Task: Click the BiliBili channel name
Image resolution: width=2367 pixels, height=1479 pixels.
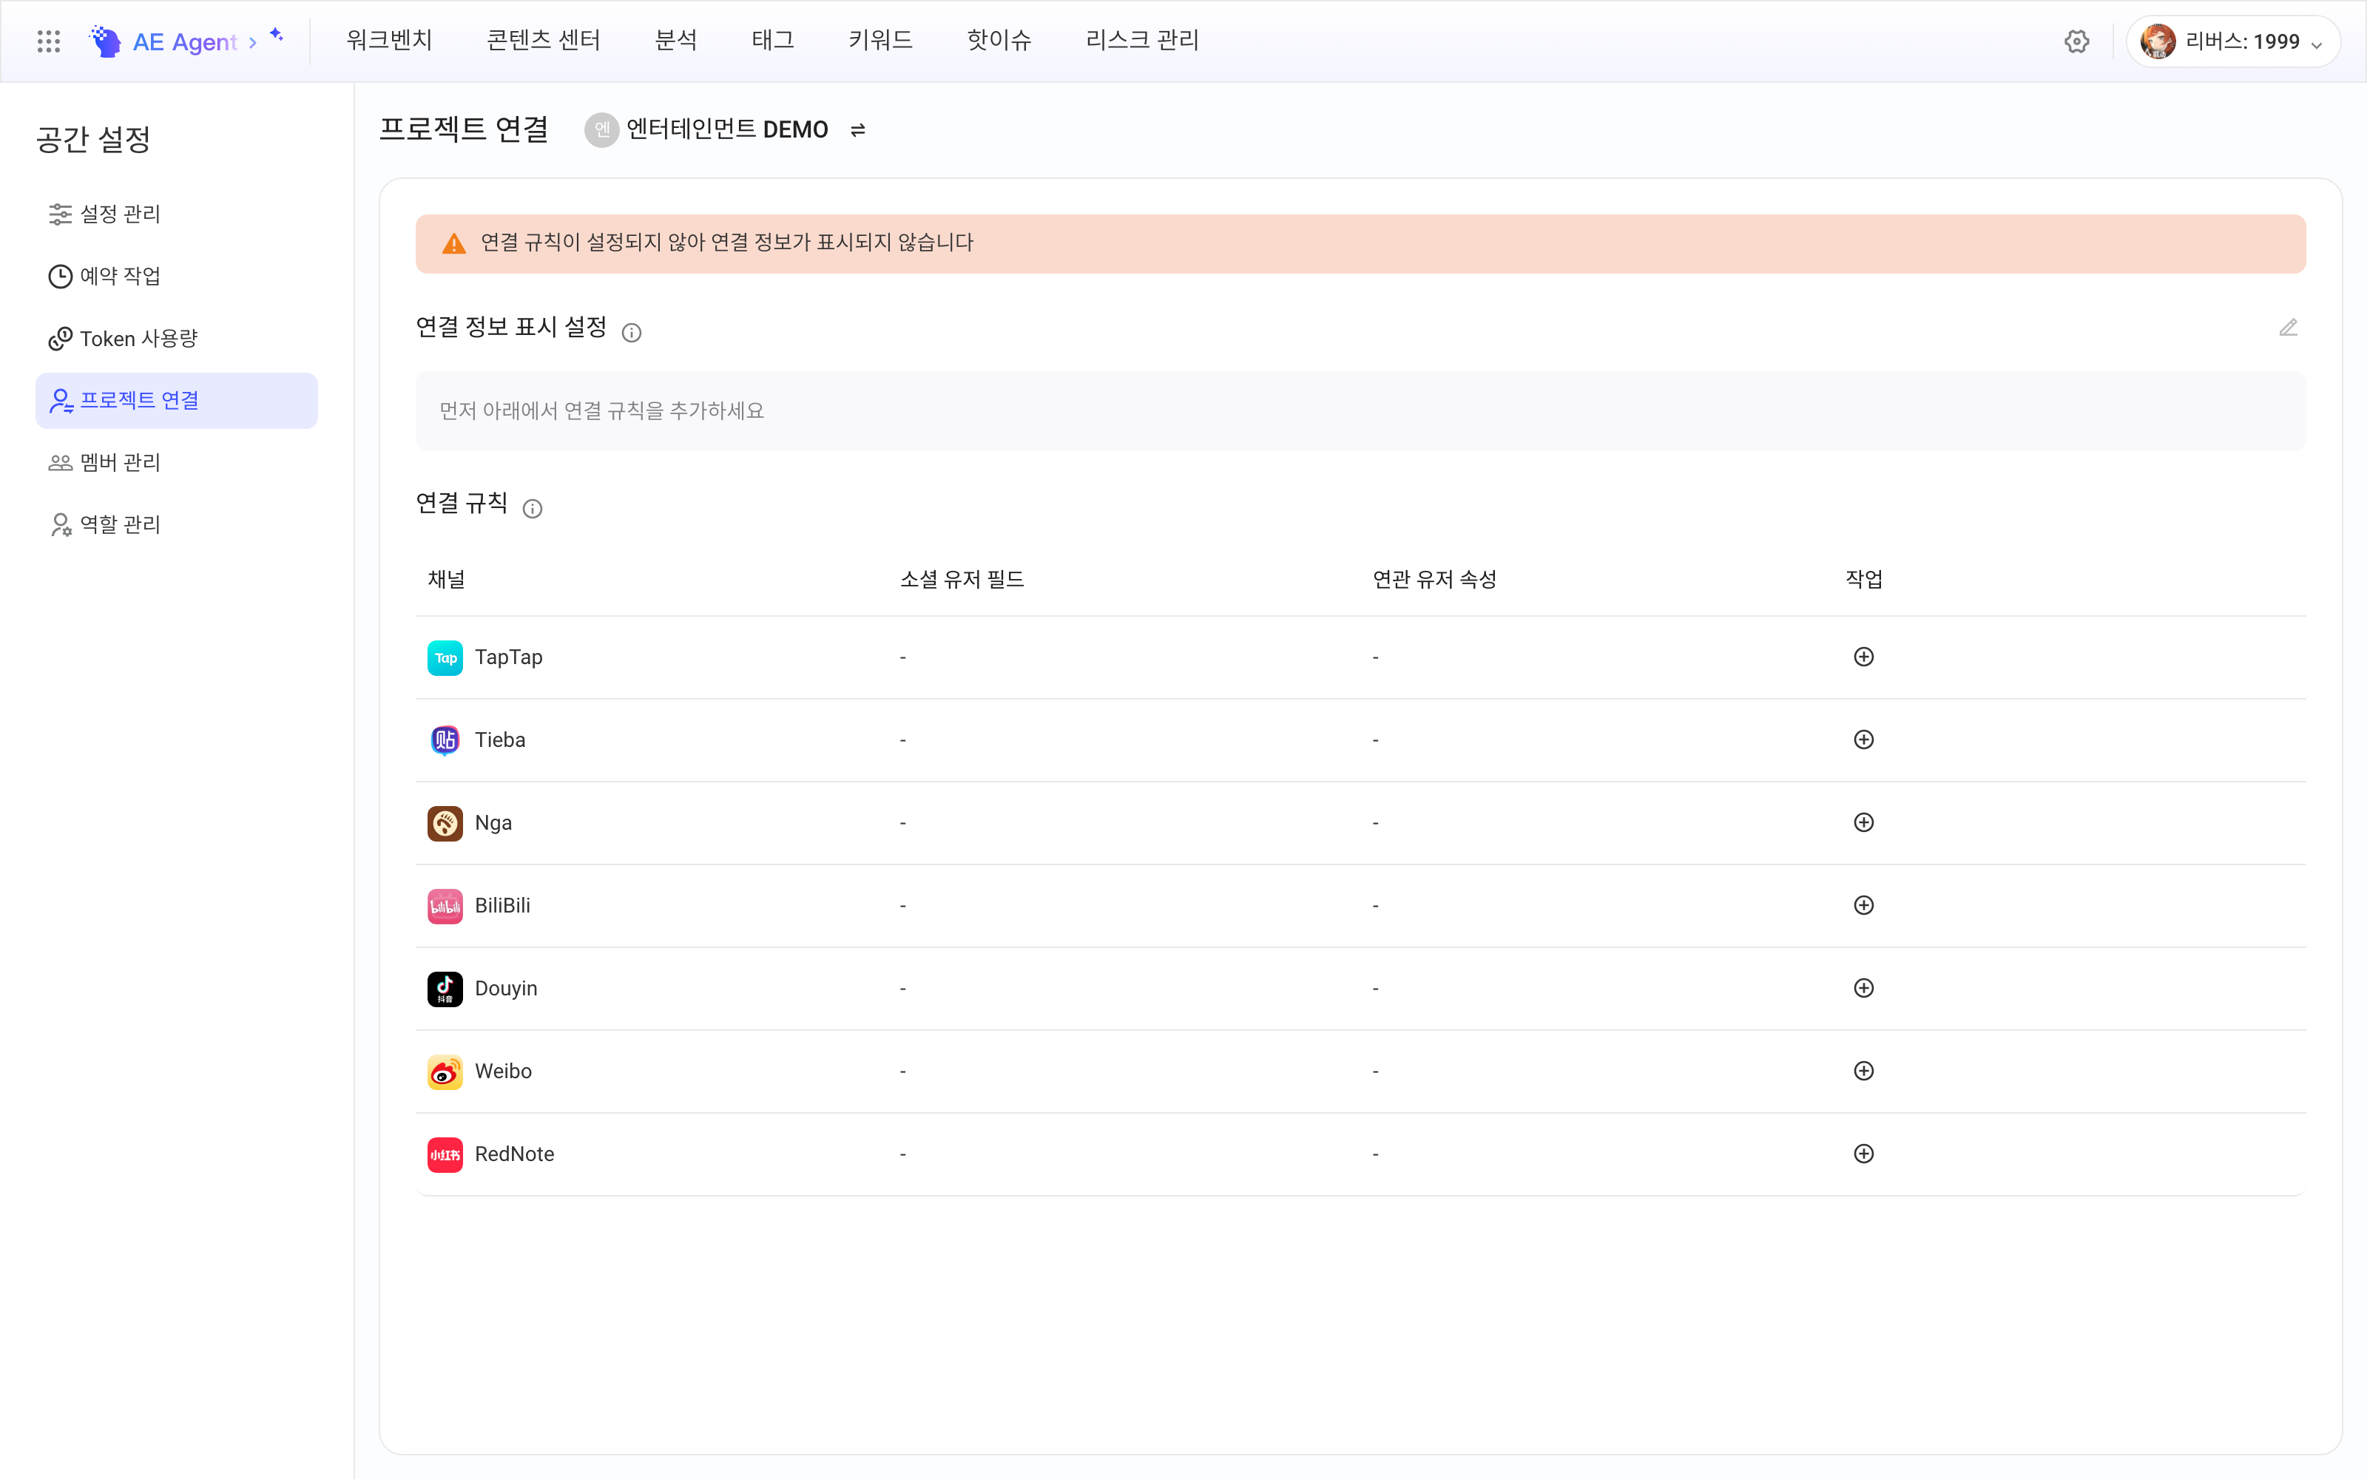Action: 503,906
